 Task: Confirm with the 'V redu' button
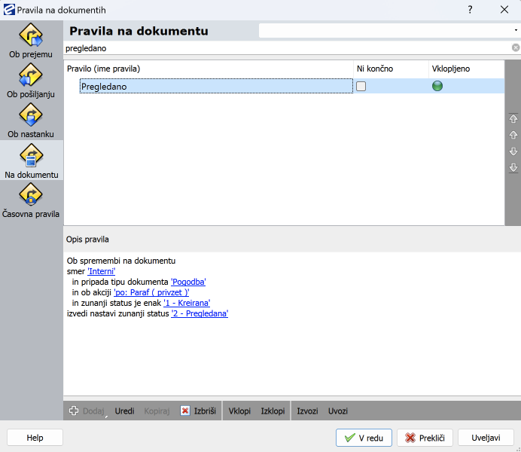(364, 438)
